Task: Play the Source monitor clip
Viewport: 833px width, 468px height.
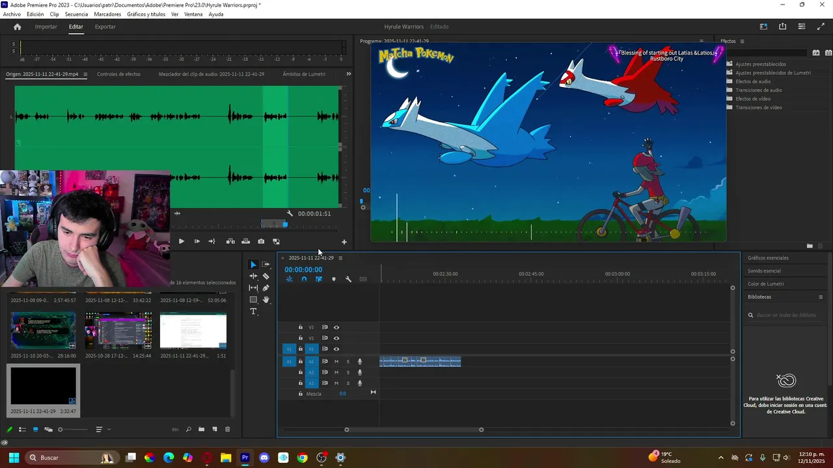Action: click(x=182, y=241)
